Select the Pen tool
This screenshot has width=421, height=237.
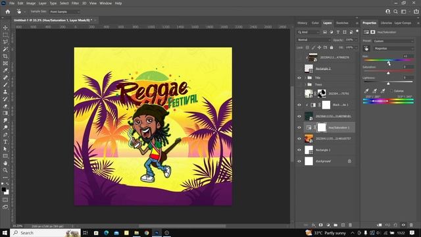tap(5, 134)
